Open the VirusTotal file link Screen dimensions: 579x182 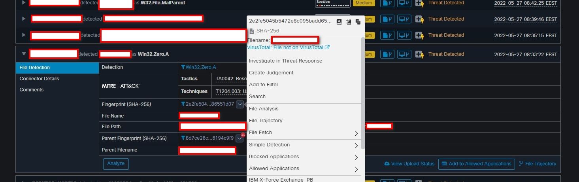click(x=288, y=47)
